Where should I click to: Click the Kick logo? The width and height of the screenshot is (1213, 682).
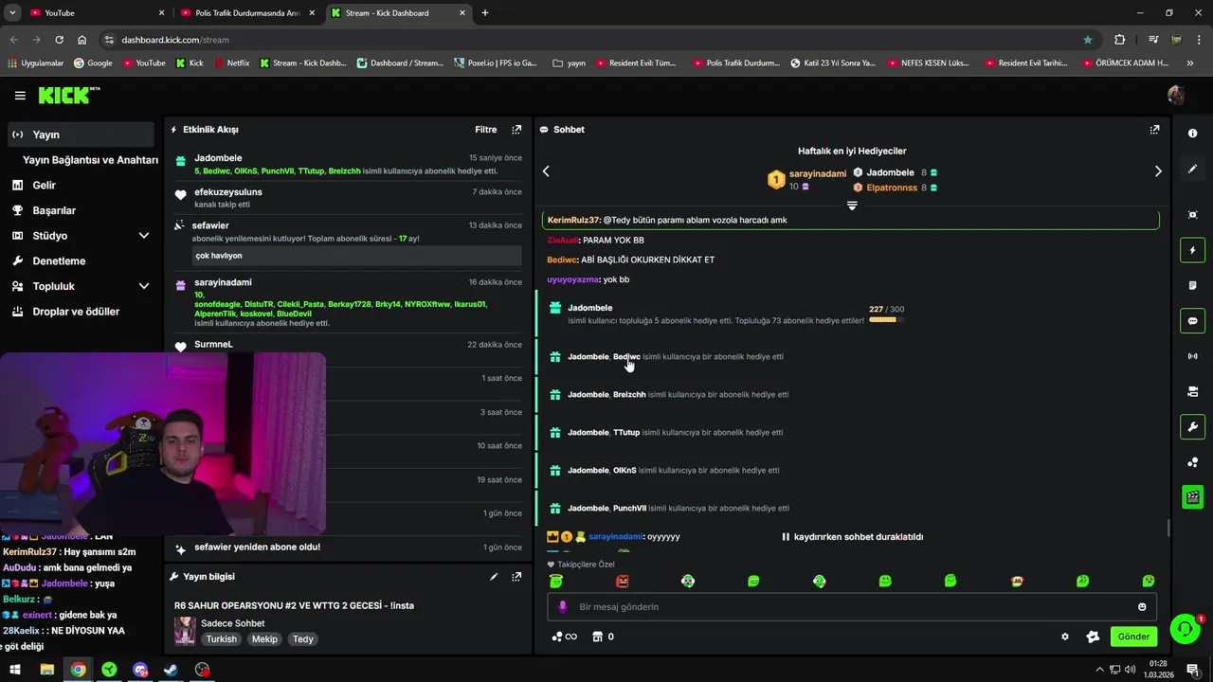tap(68, 95)
